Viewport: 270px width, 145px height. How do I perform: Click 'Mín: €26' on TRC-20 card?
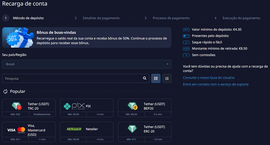(x=15, y=114)
